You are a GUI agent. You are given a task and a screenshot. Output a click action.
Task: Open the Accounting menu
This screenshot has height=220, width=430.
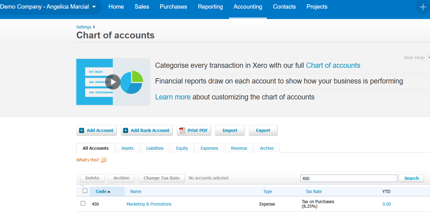(x=248, y=7)
